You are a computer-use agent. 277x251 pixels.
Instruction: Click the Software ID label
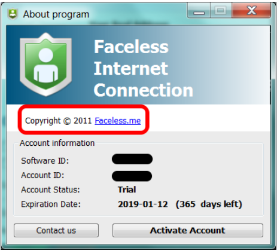[x=45, y=161]
